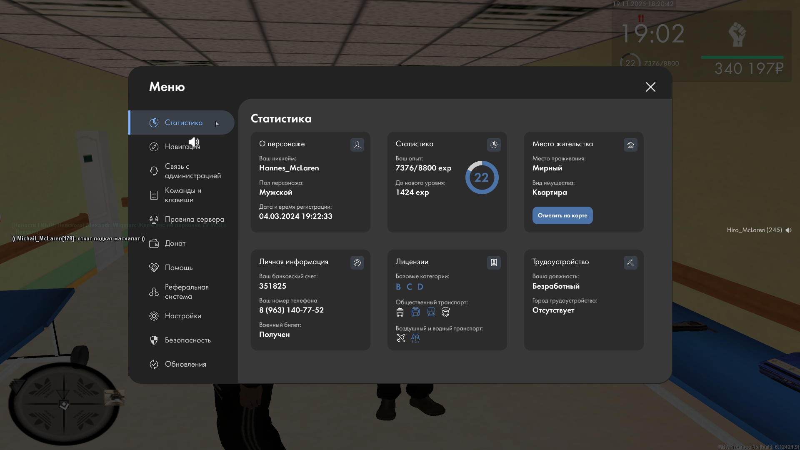The width and height of the screenshot is (800, 450).
Task: Open the Настройки settings section
Action: [182, 316]
